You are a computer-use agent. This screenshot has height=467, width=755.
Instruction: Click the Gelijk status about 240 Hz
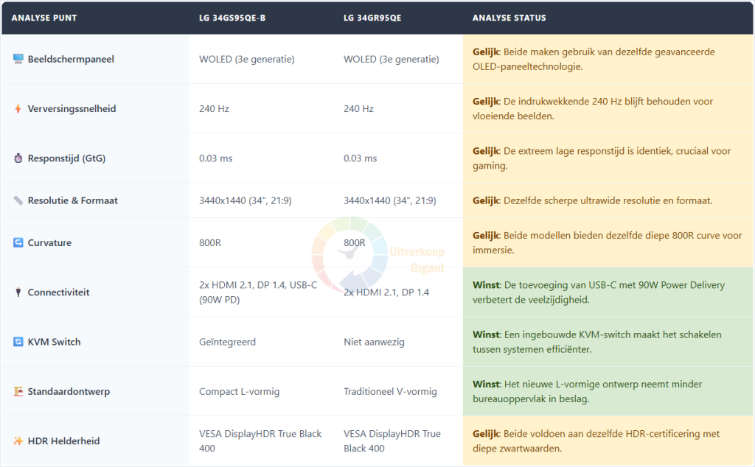[x=593, y=109]
